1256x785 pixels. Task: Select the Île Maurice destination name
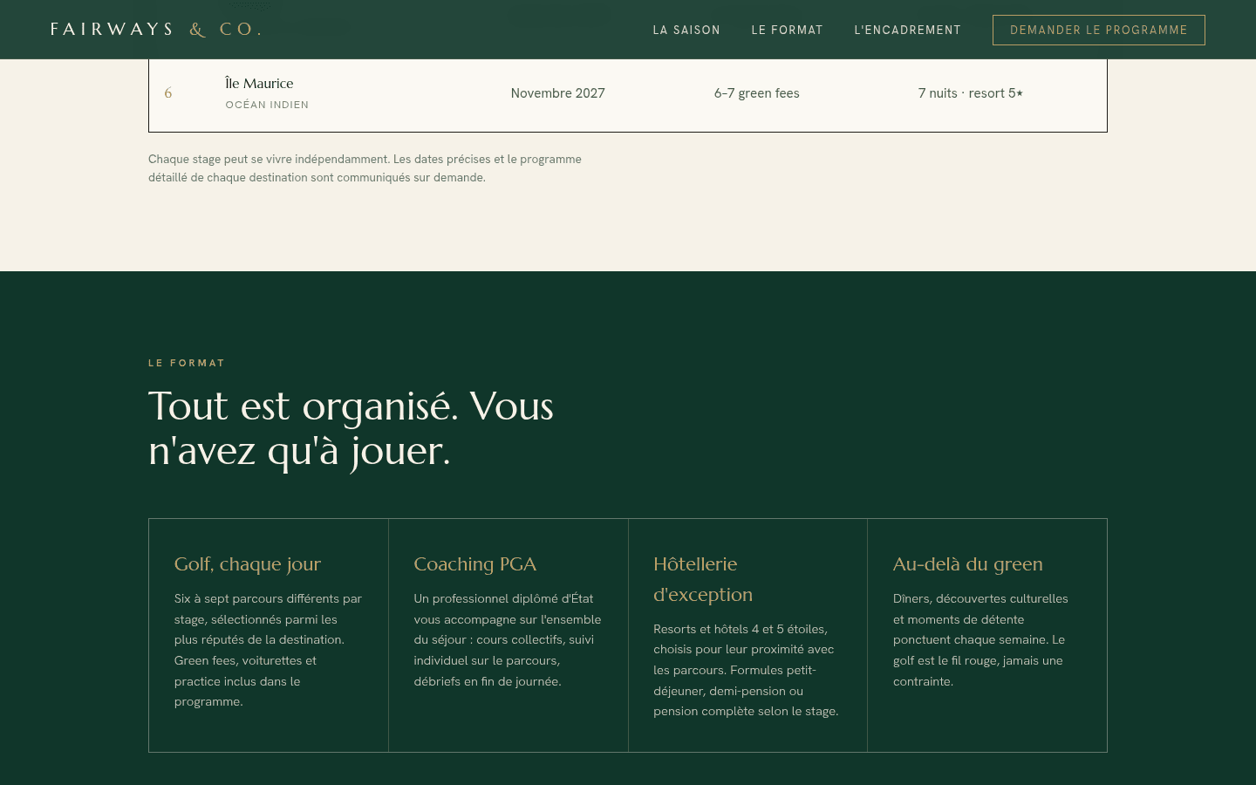point(259,84)
